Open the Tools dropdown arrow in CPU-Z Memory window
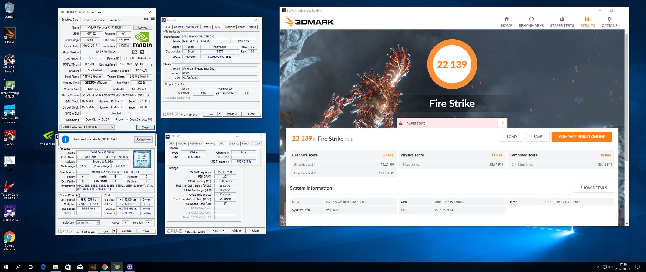 pos(224,231)
